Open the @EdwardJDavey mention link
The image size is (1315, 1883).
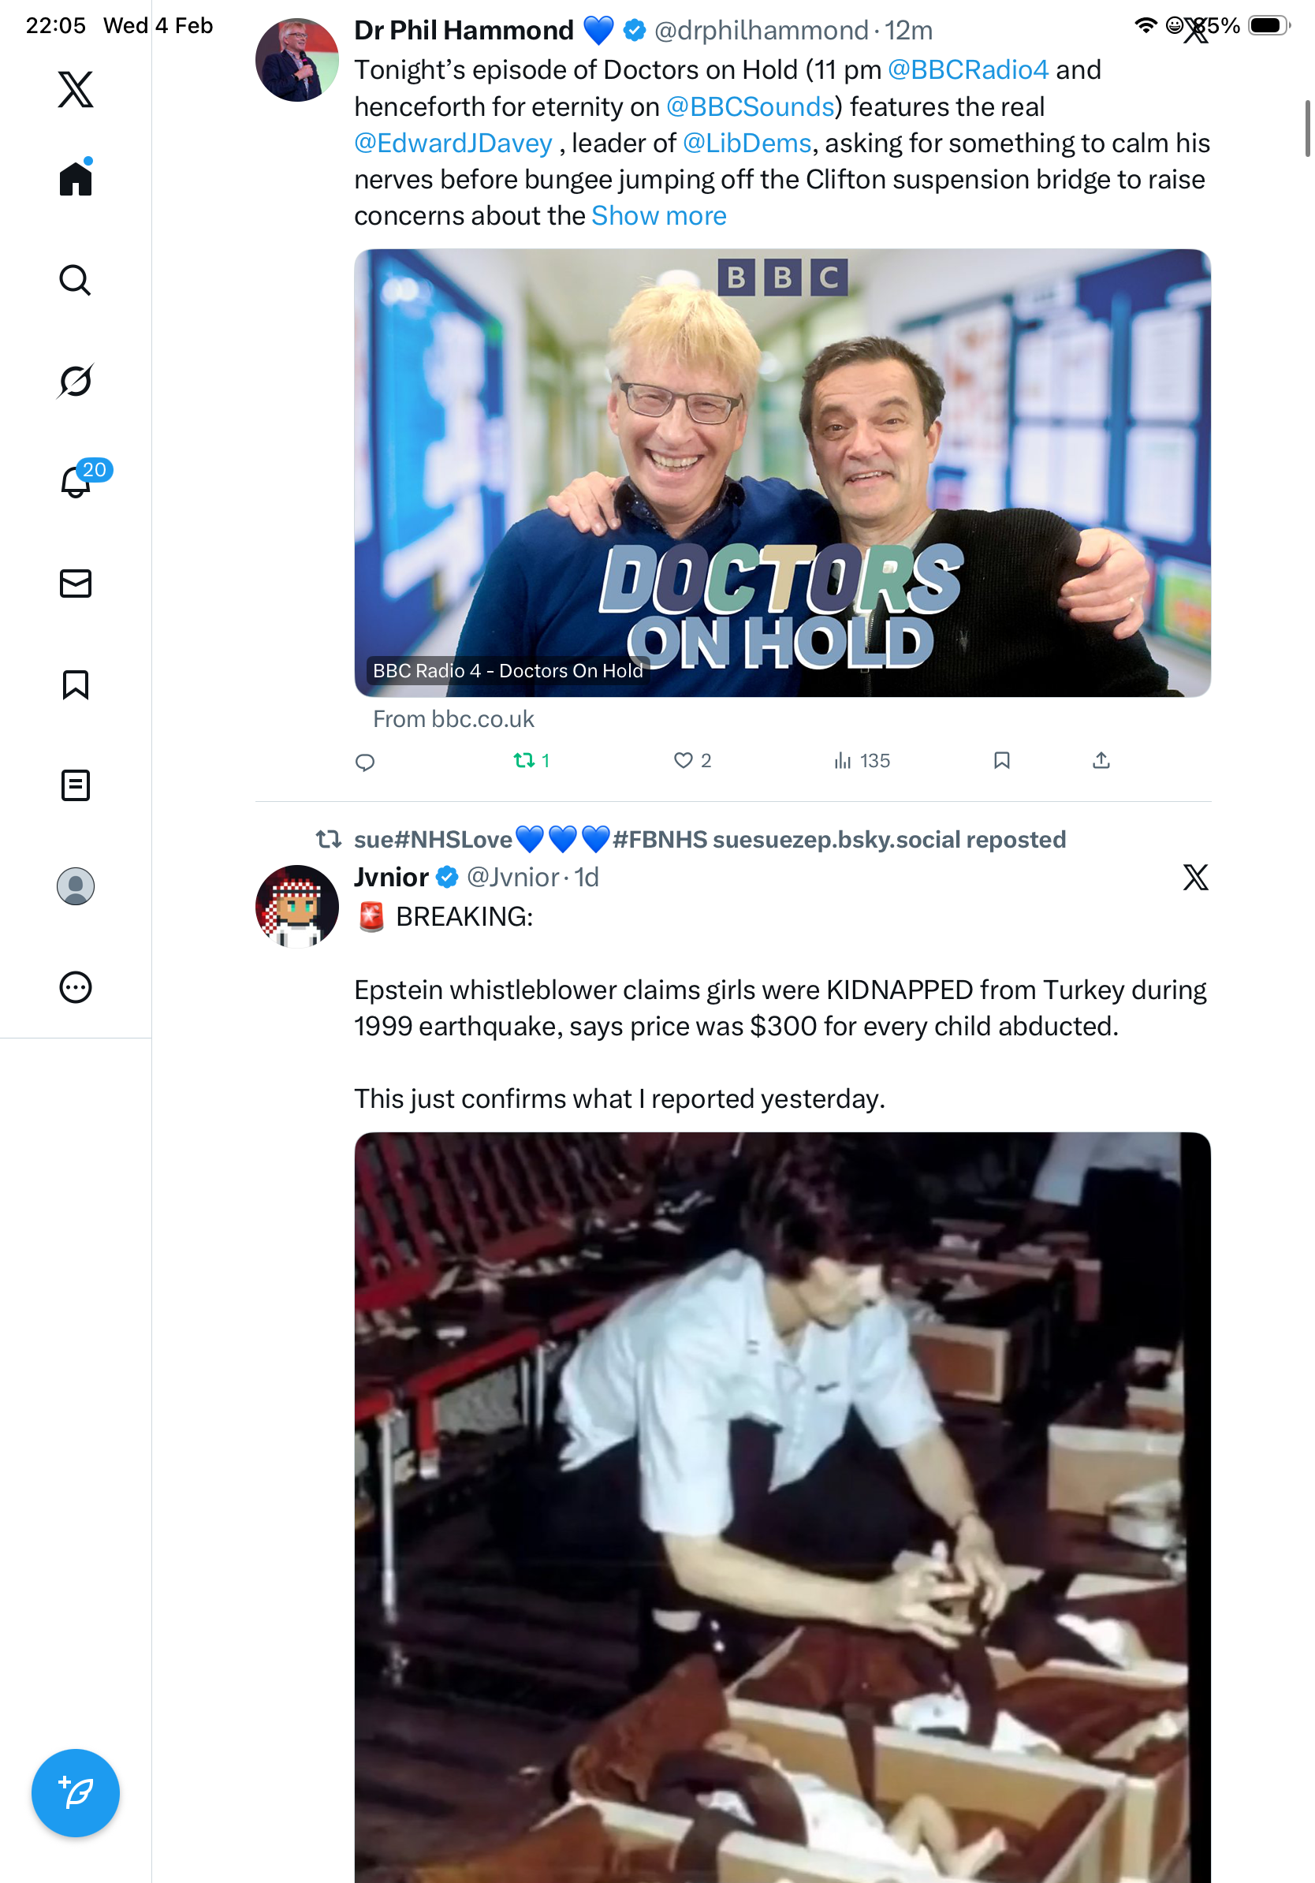453,144
